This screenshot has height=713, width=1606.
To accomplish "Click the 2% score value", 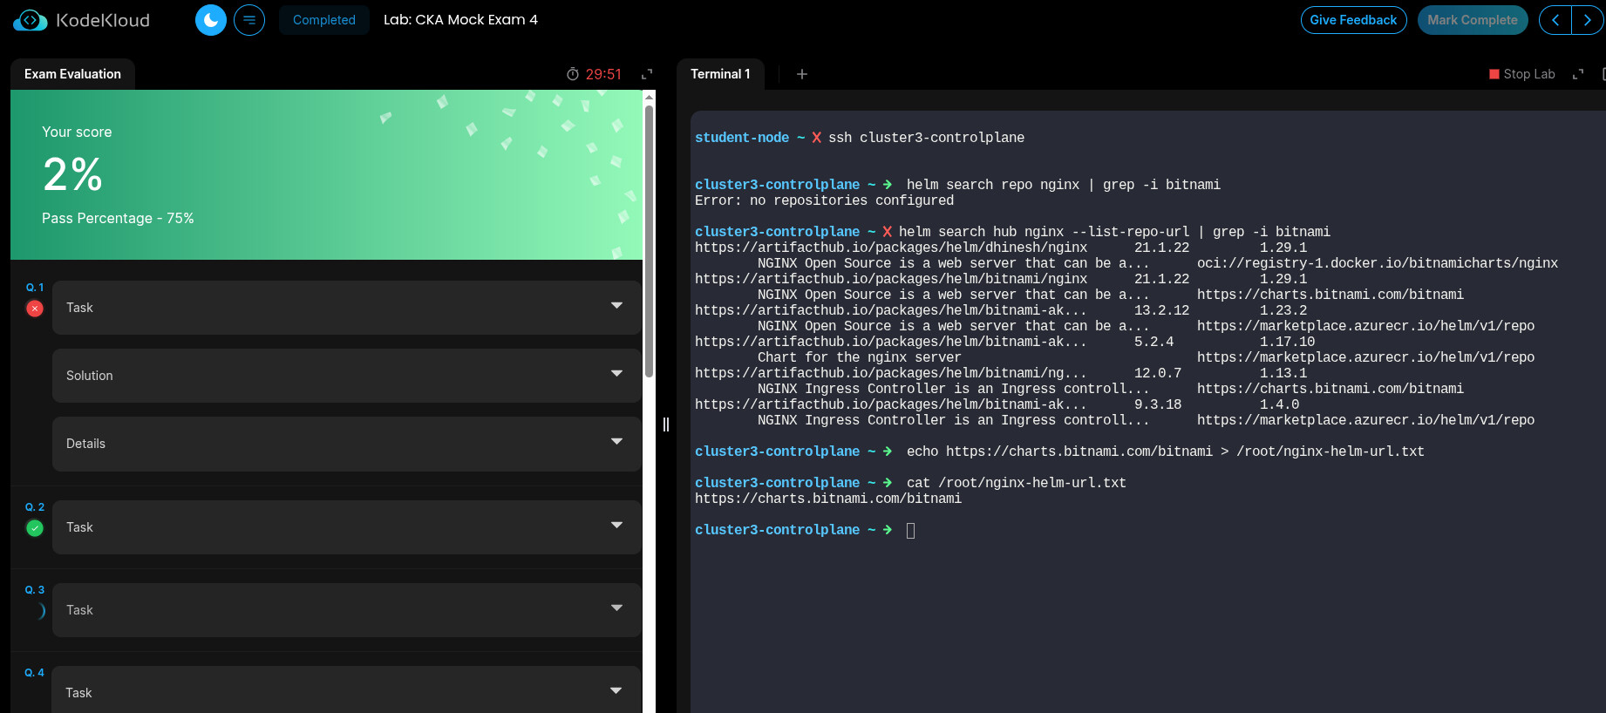I will tap(73, 174).
